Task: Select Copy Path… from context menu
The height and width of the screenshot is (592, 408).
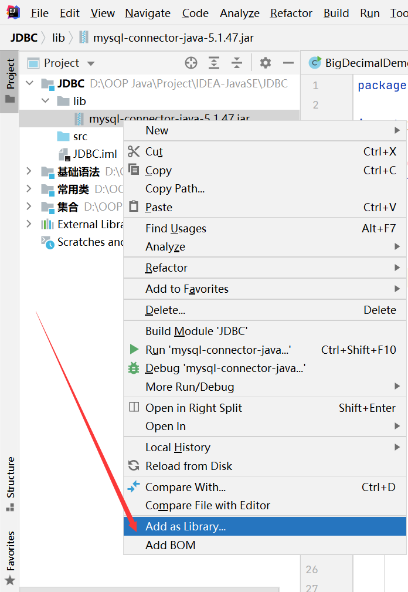Action: click(x=265, y=188)
